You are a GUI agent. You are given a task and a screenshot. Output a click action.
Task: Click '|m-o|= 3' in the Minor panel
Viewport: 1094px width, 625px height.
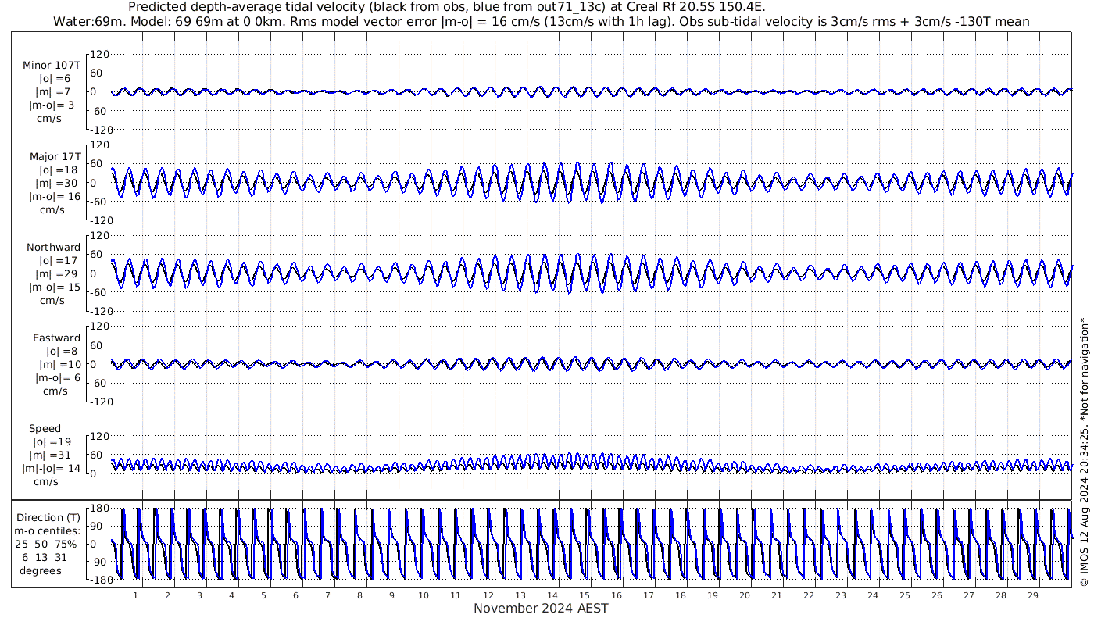(x=52, y=105)
